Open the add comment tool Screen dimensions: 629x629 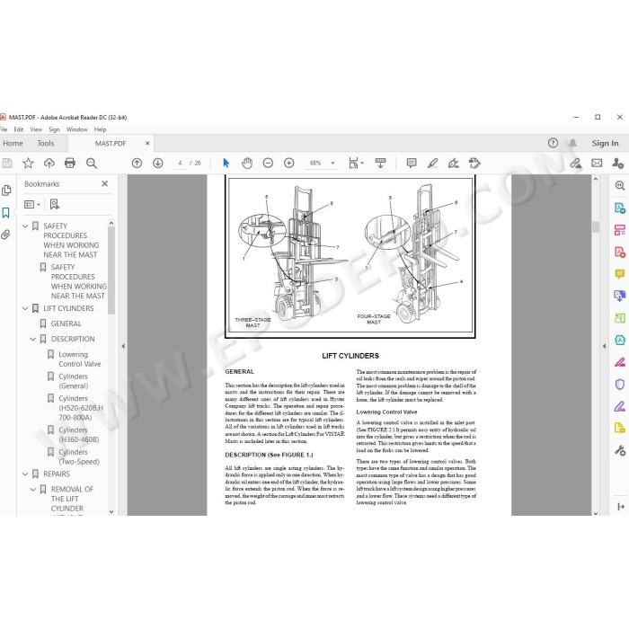pyautogui.click(x=412, y=163)
